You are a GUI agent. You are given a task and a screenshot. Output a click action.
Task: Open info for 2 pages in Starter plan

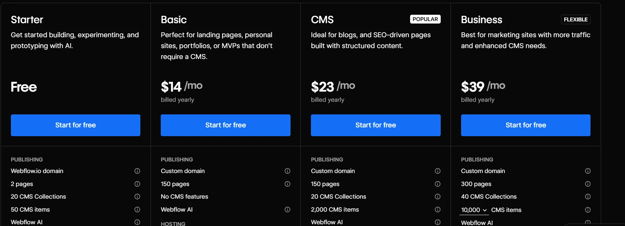[x=137, y=184]
